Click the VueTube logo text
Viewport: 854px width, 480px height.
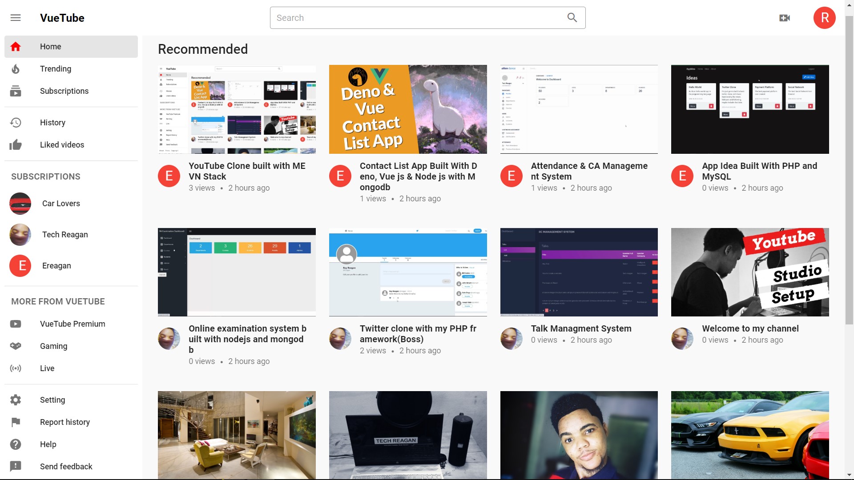coord(62,18)
